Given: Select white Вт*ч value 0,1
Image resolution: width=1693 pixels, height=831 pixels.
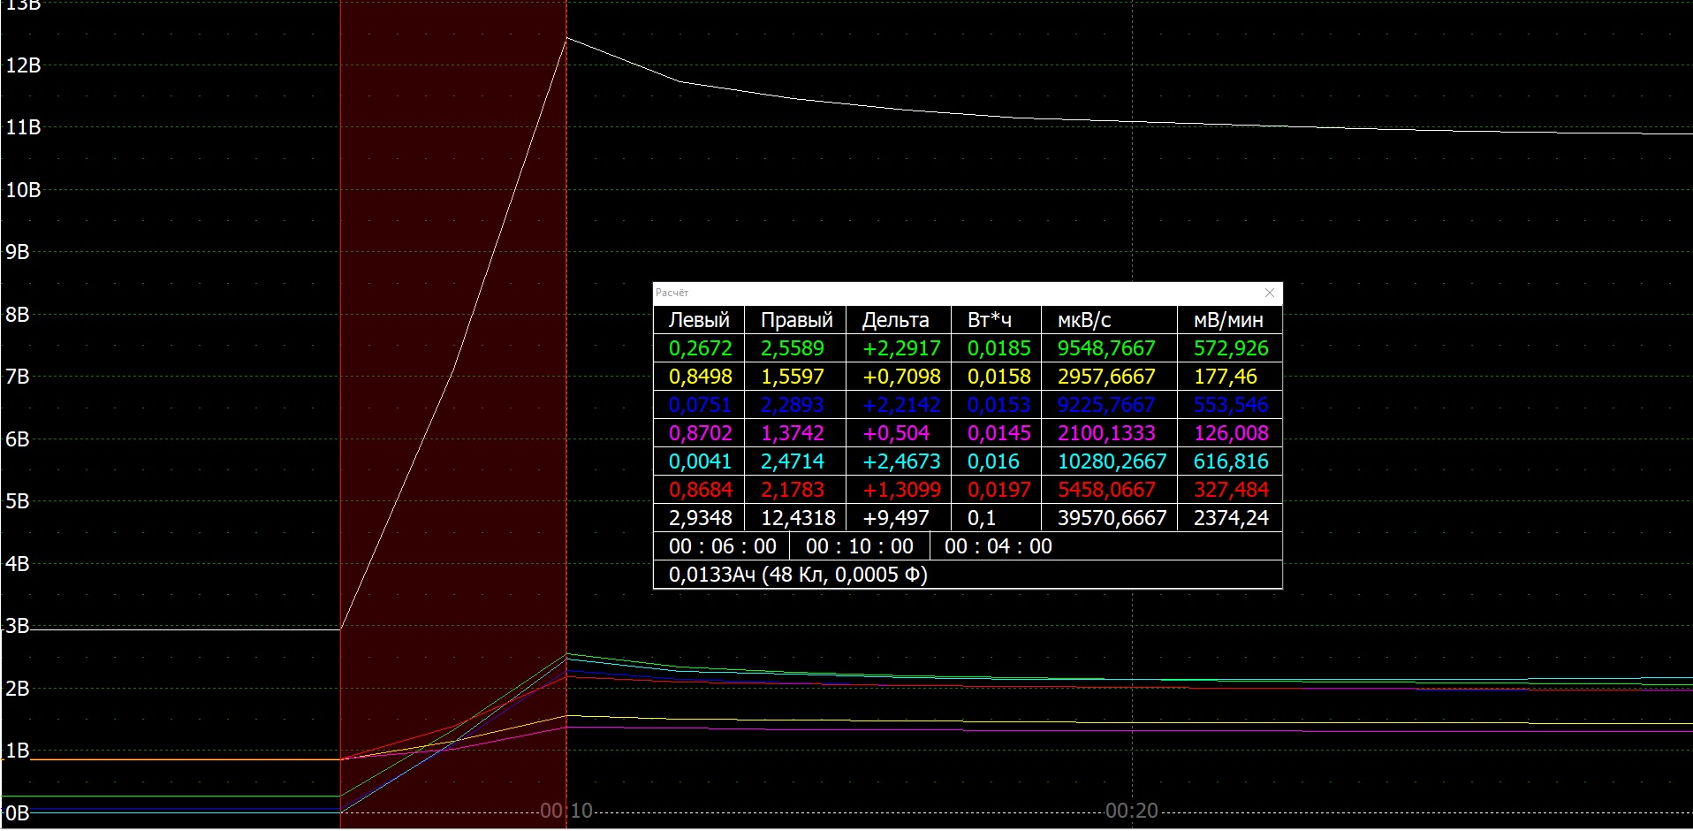Looking at the screenshot, I should pyautogui.click(x=981, y=518).
